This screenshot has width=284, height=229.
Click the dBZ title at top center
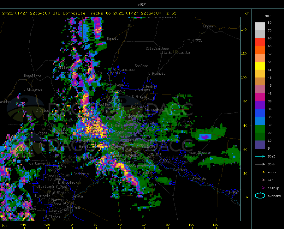142,5
